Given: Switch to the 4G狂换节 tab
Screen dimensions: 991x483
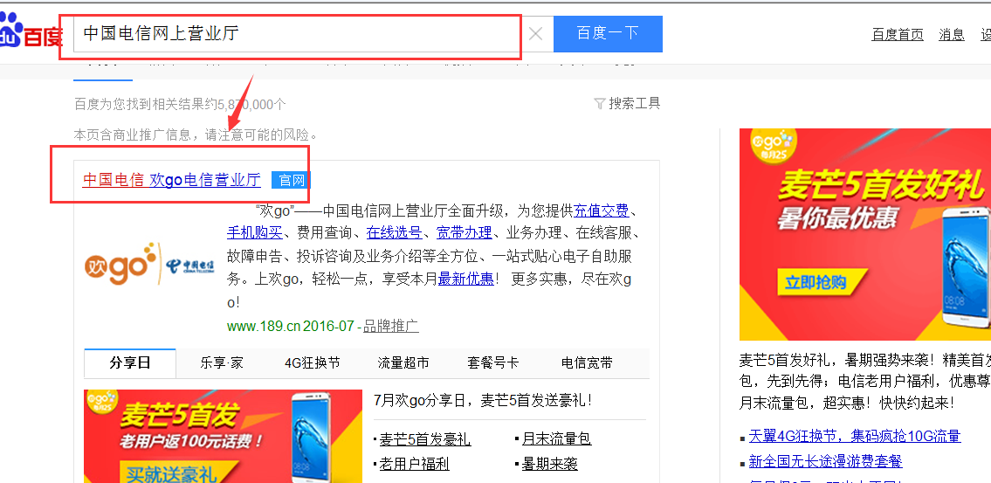Looking at the screenshot, I should tap(313, 362).
